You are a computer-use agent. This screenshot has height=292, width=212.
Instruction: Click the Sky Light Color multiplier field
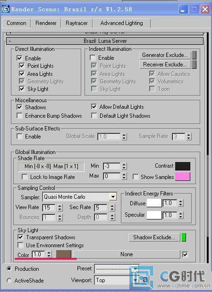click(x=39, y=254)
